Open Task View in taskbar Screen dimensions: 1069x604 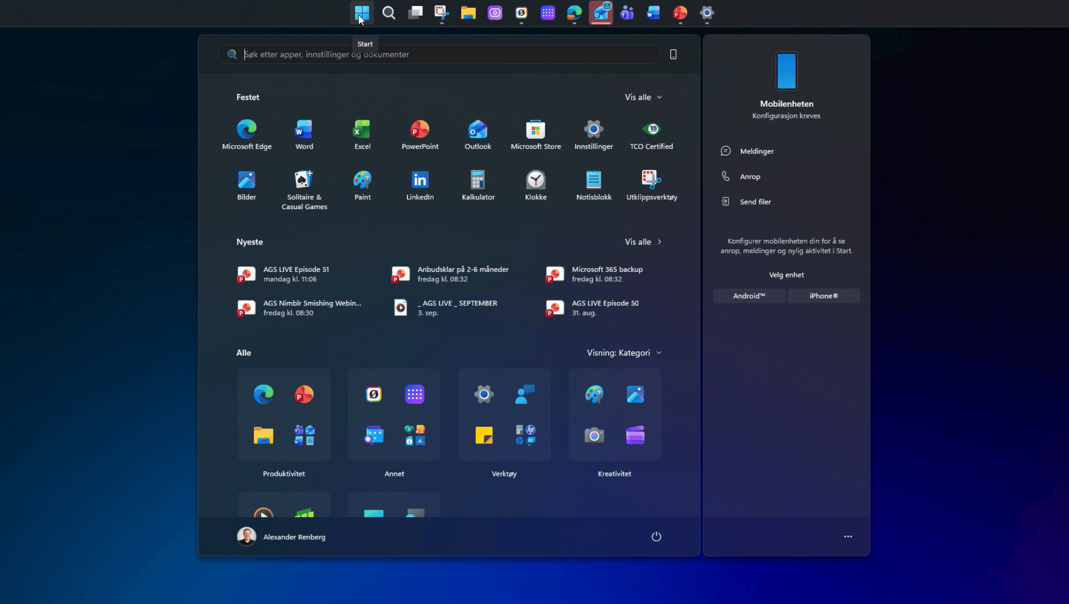pos(415,13)
